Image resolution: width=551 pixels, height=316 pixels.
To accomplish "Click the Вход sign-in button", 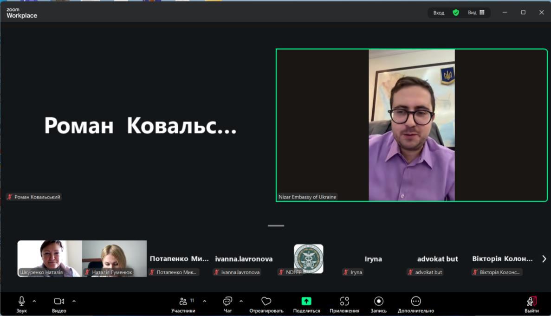I will click(439, 13).
